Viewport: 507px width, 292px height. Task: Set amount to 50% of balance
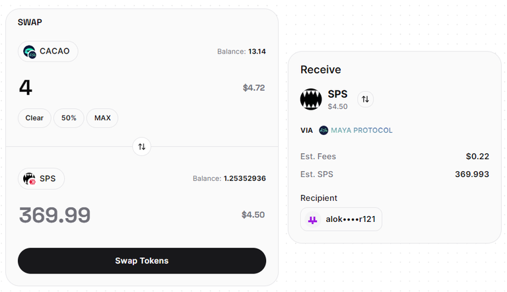(x=69, y=118)
